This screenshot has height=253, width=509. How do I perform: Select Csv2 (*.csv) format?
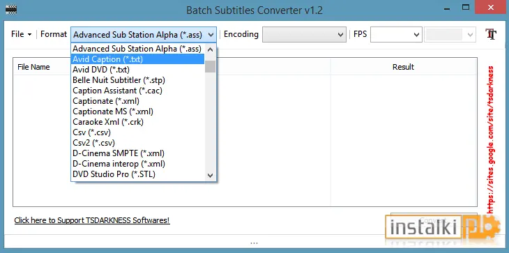(x=137, y=143)
